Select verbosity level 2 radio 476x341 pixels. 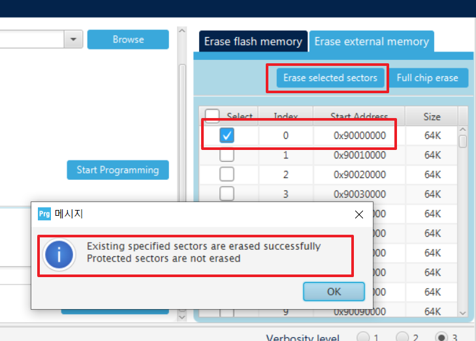[x=402, y=337]
